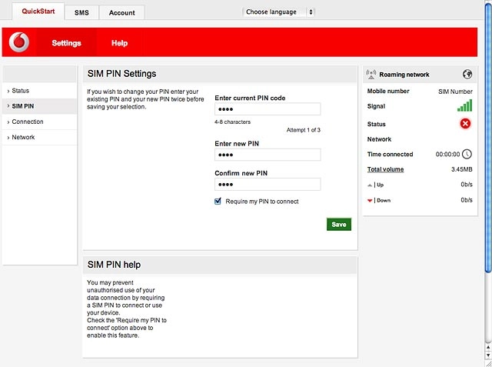This screenshot has width=492, height=367.
Task: Select Status in the sidebar
Action: 39,91
